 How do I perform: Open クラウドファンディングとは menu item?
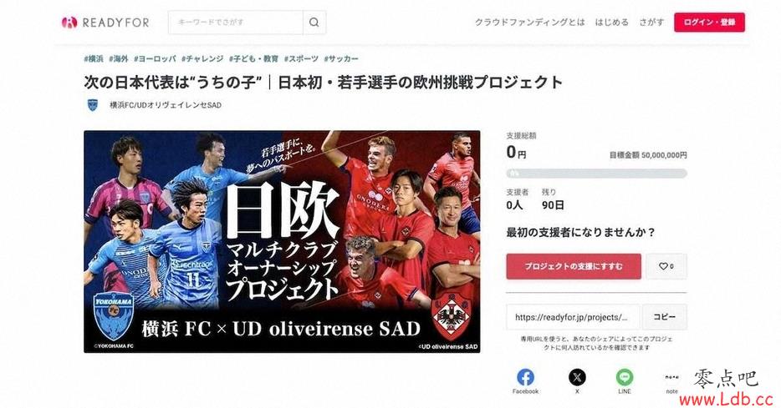530,23
